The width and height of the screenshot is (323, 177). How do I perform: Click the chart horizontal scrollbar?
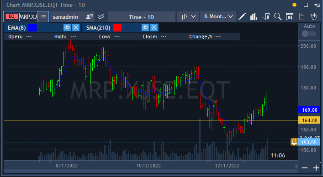151,171
